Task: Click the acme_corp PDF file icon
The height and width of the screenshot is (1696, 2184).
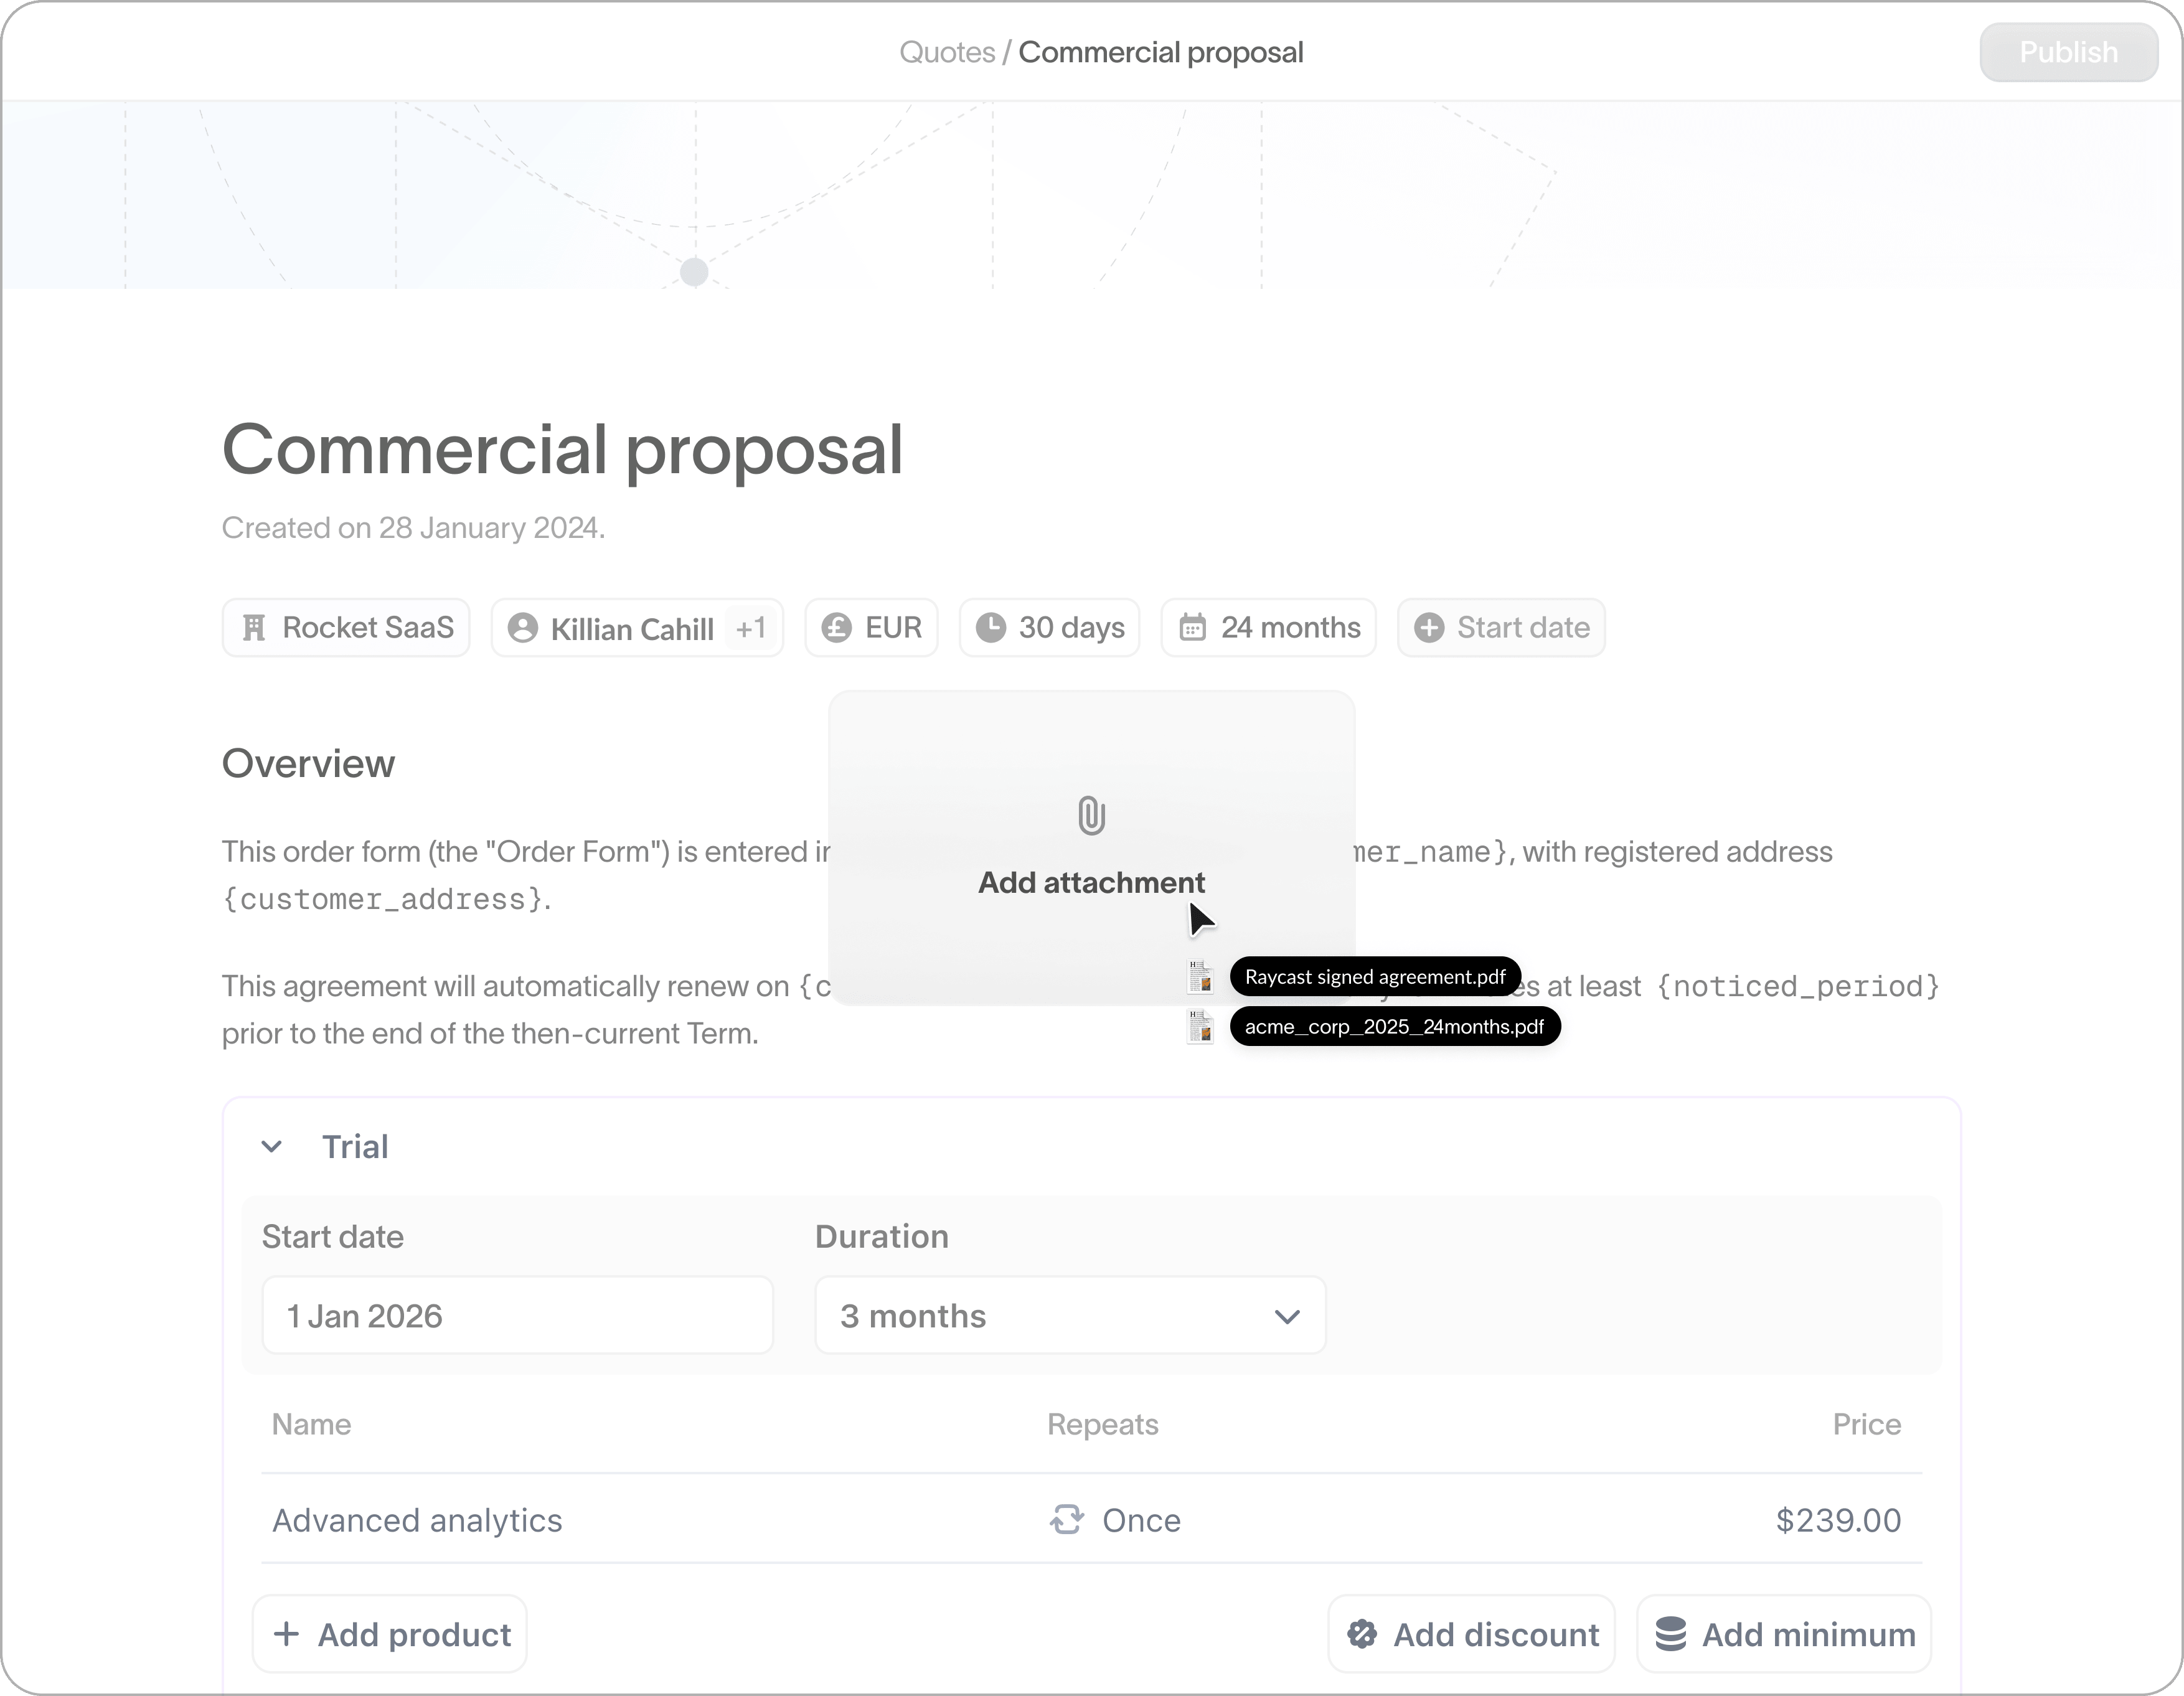Action: [1200, 1027]
